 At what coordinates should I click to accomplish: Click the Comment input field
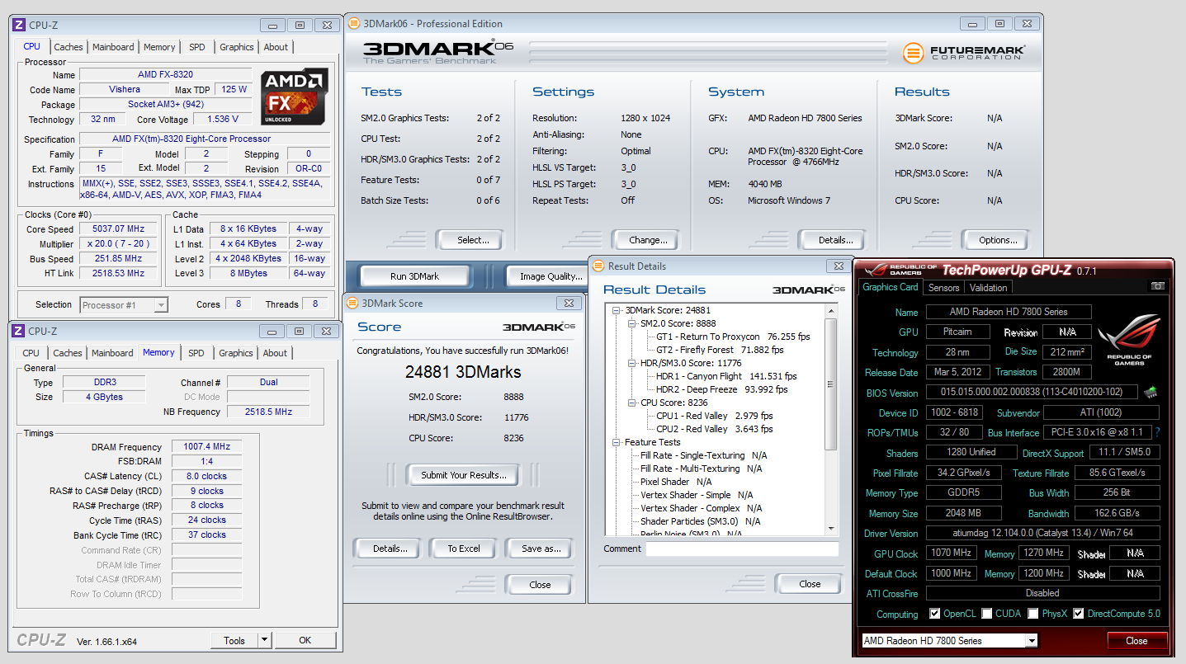[x=742, y=549]
